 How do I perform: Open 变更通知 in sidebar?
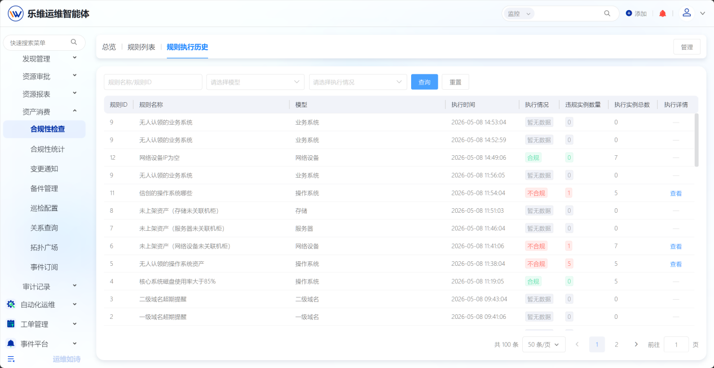45,169
